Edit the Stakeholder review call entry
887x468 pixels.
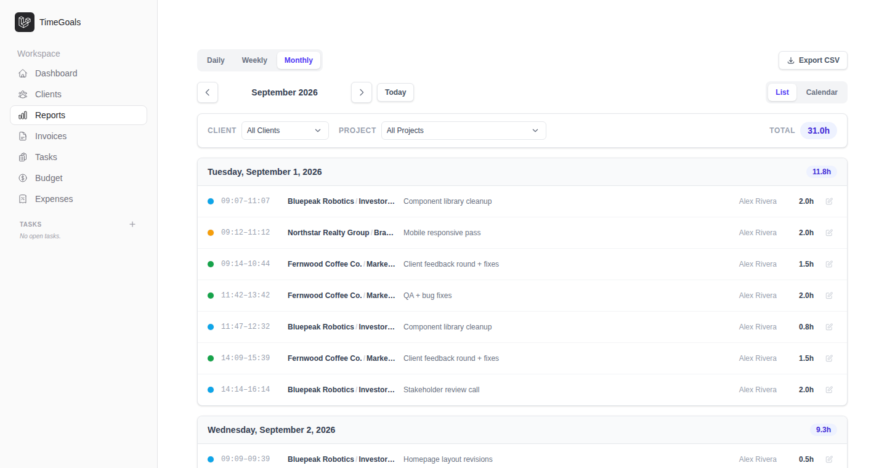pyautogui.click(x=829, y=390)
